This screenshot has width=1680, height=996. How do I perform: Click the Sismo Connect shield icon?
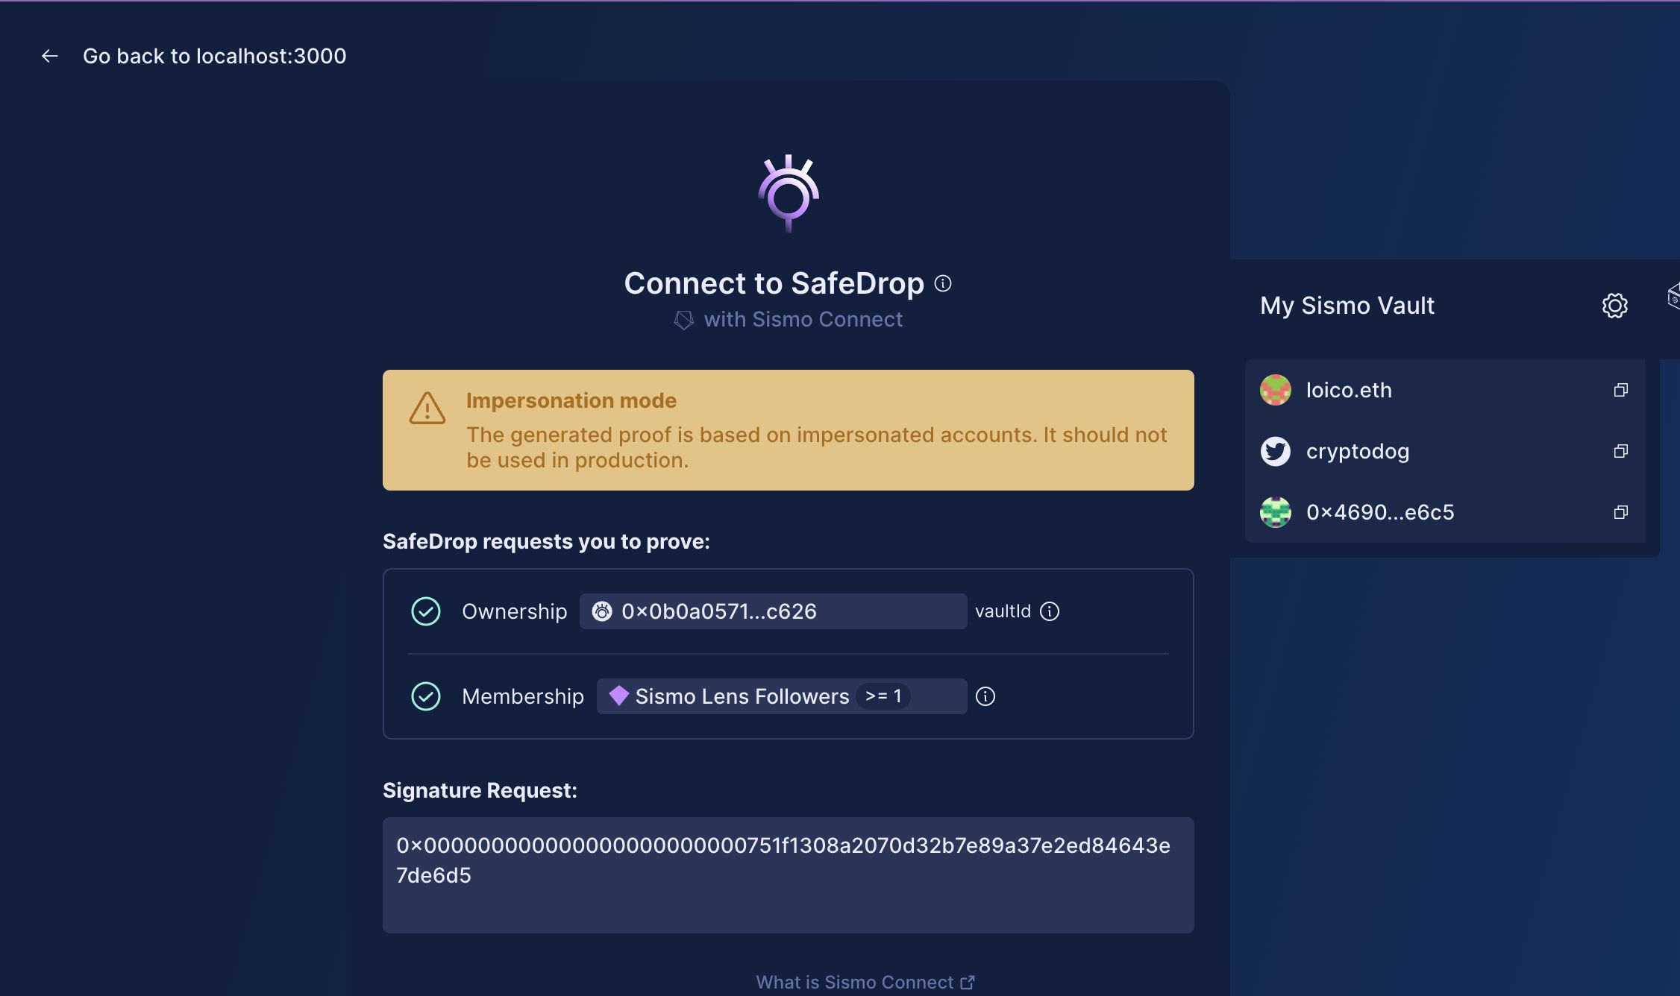684,320
